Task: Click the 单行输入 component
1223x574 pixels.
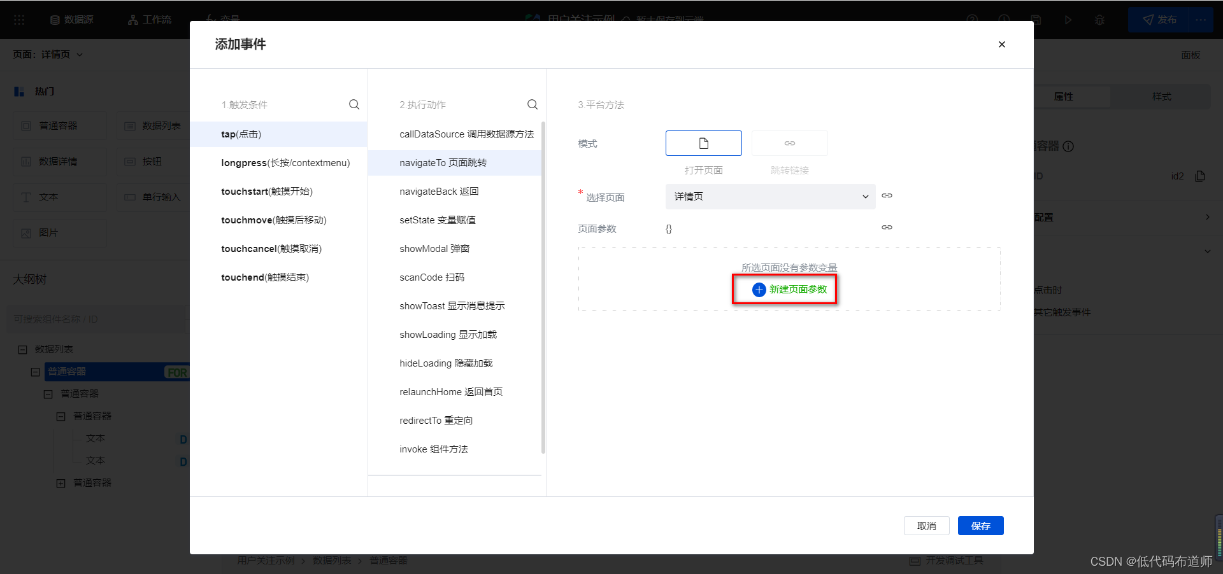Action: [x=153, y=197]
